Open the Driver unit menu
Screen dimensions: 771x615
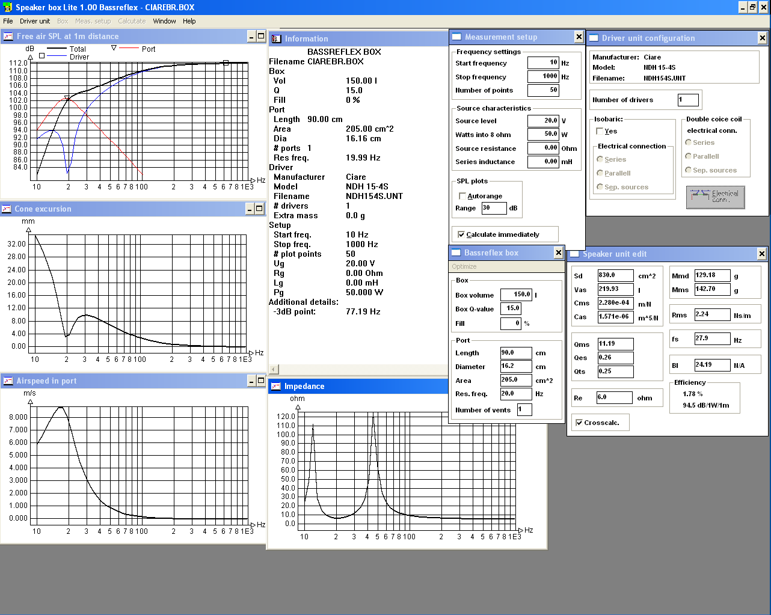point(35,21)
